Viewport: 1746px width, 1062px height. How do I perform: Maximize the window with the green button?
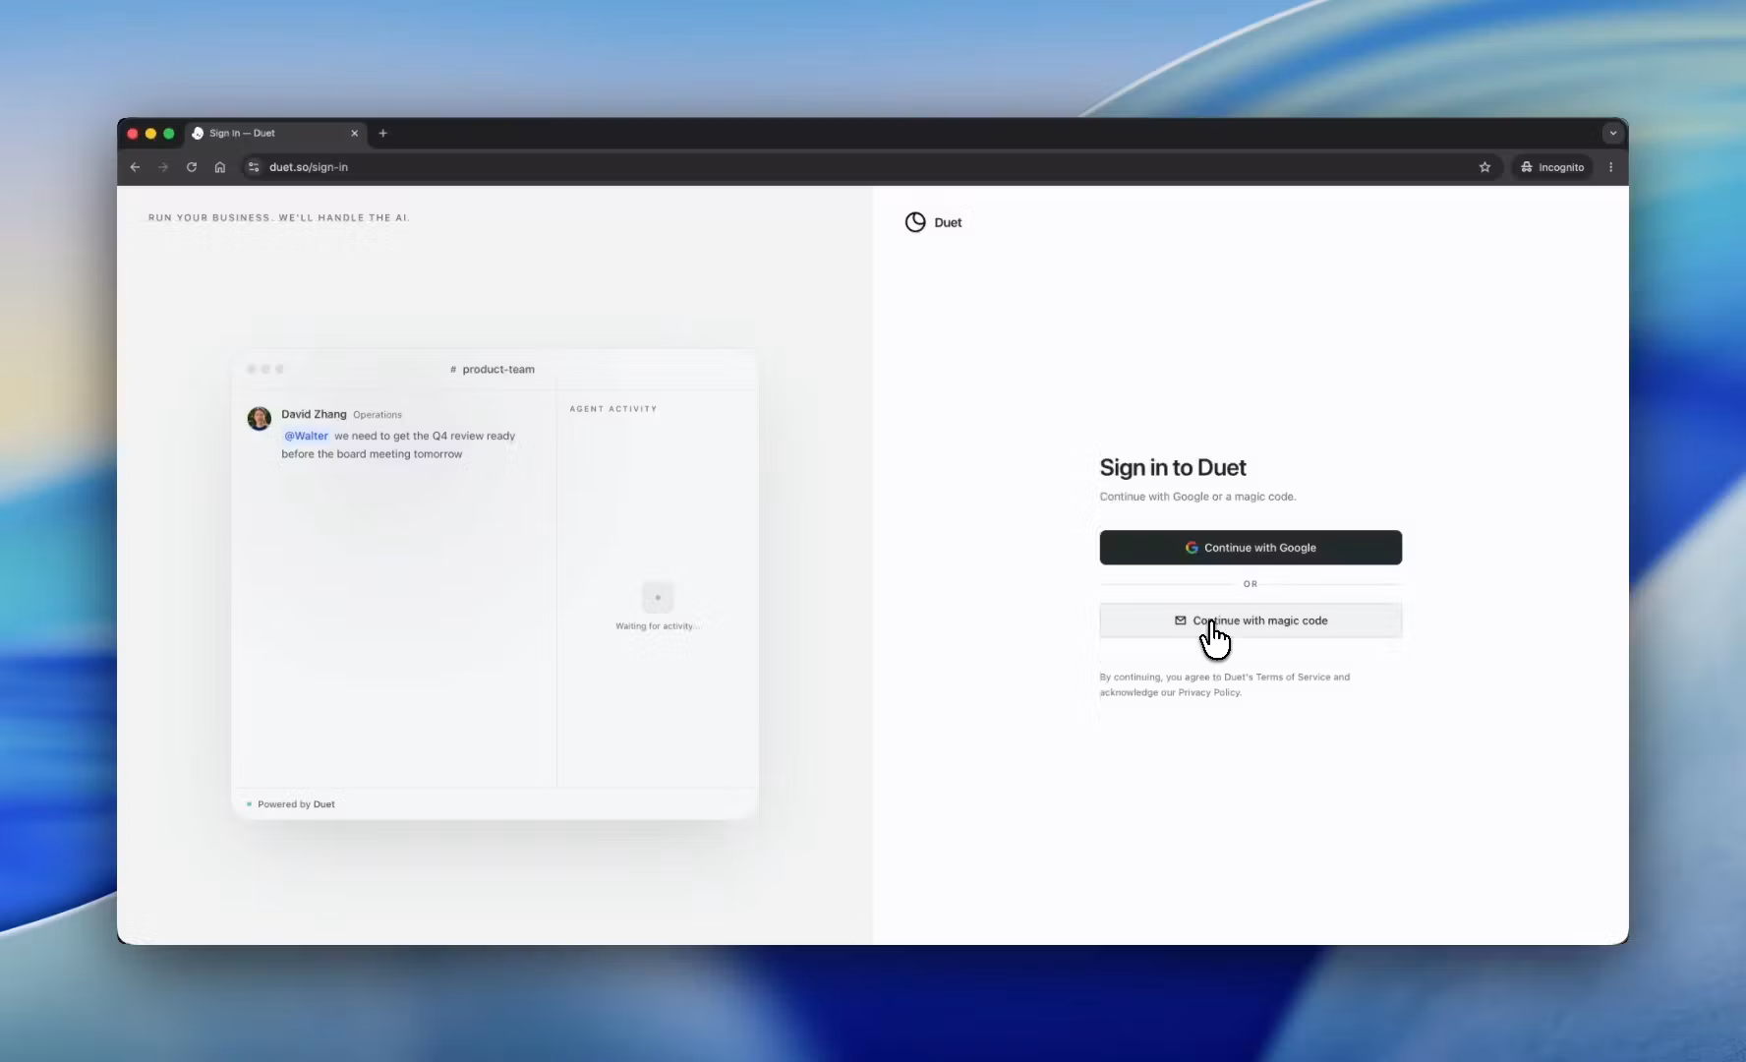point(169,134)
